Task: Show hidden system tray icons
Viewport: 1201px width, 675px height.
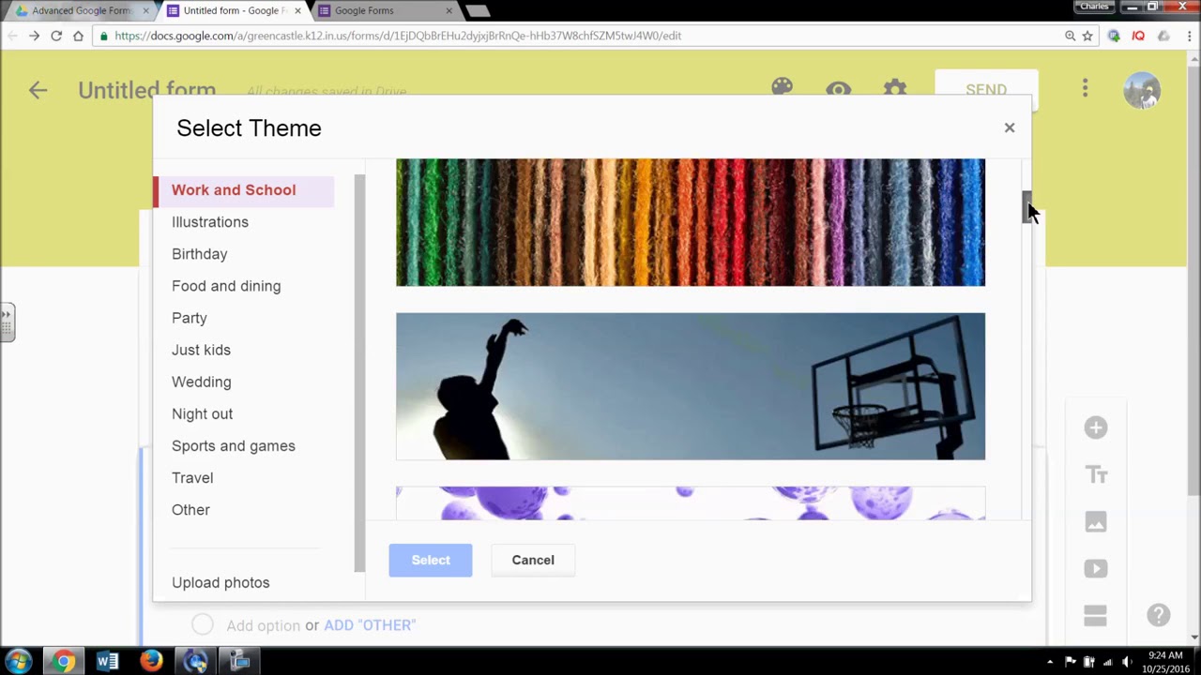Action: coord(1050,662)
